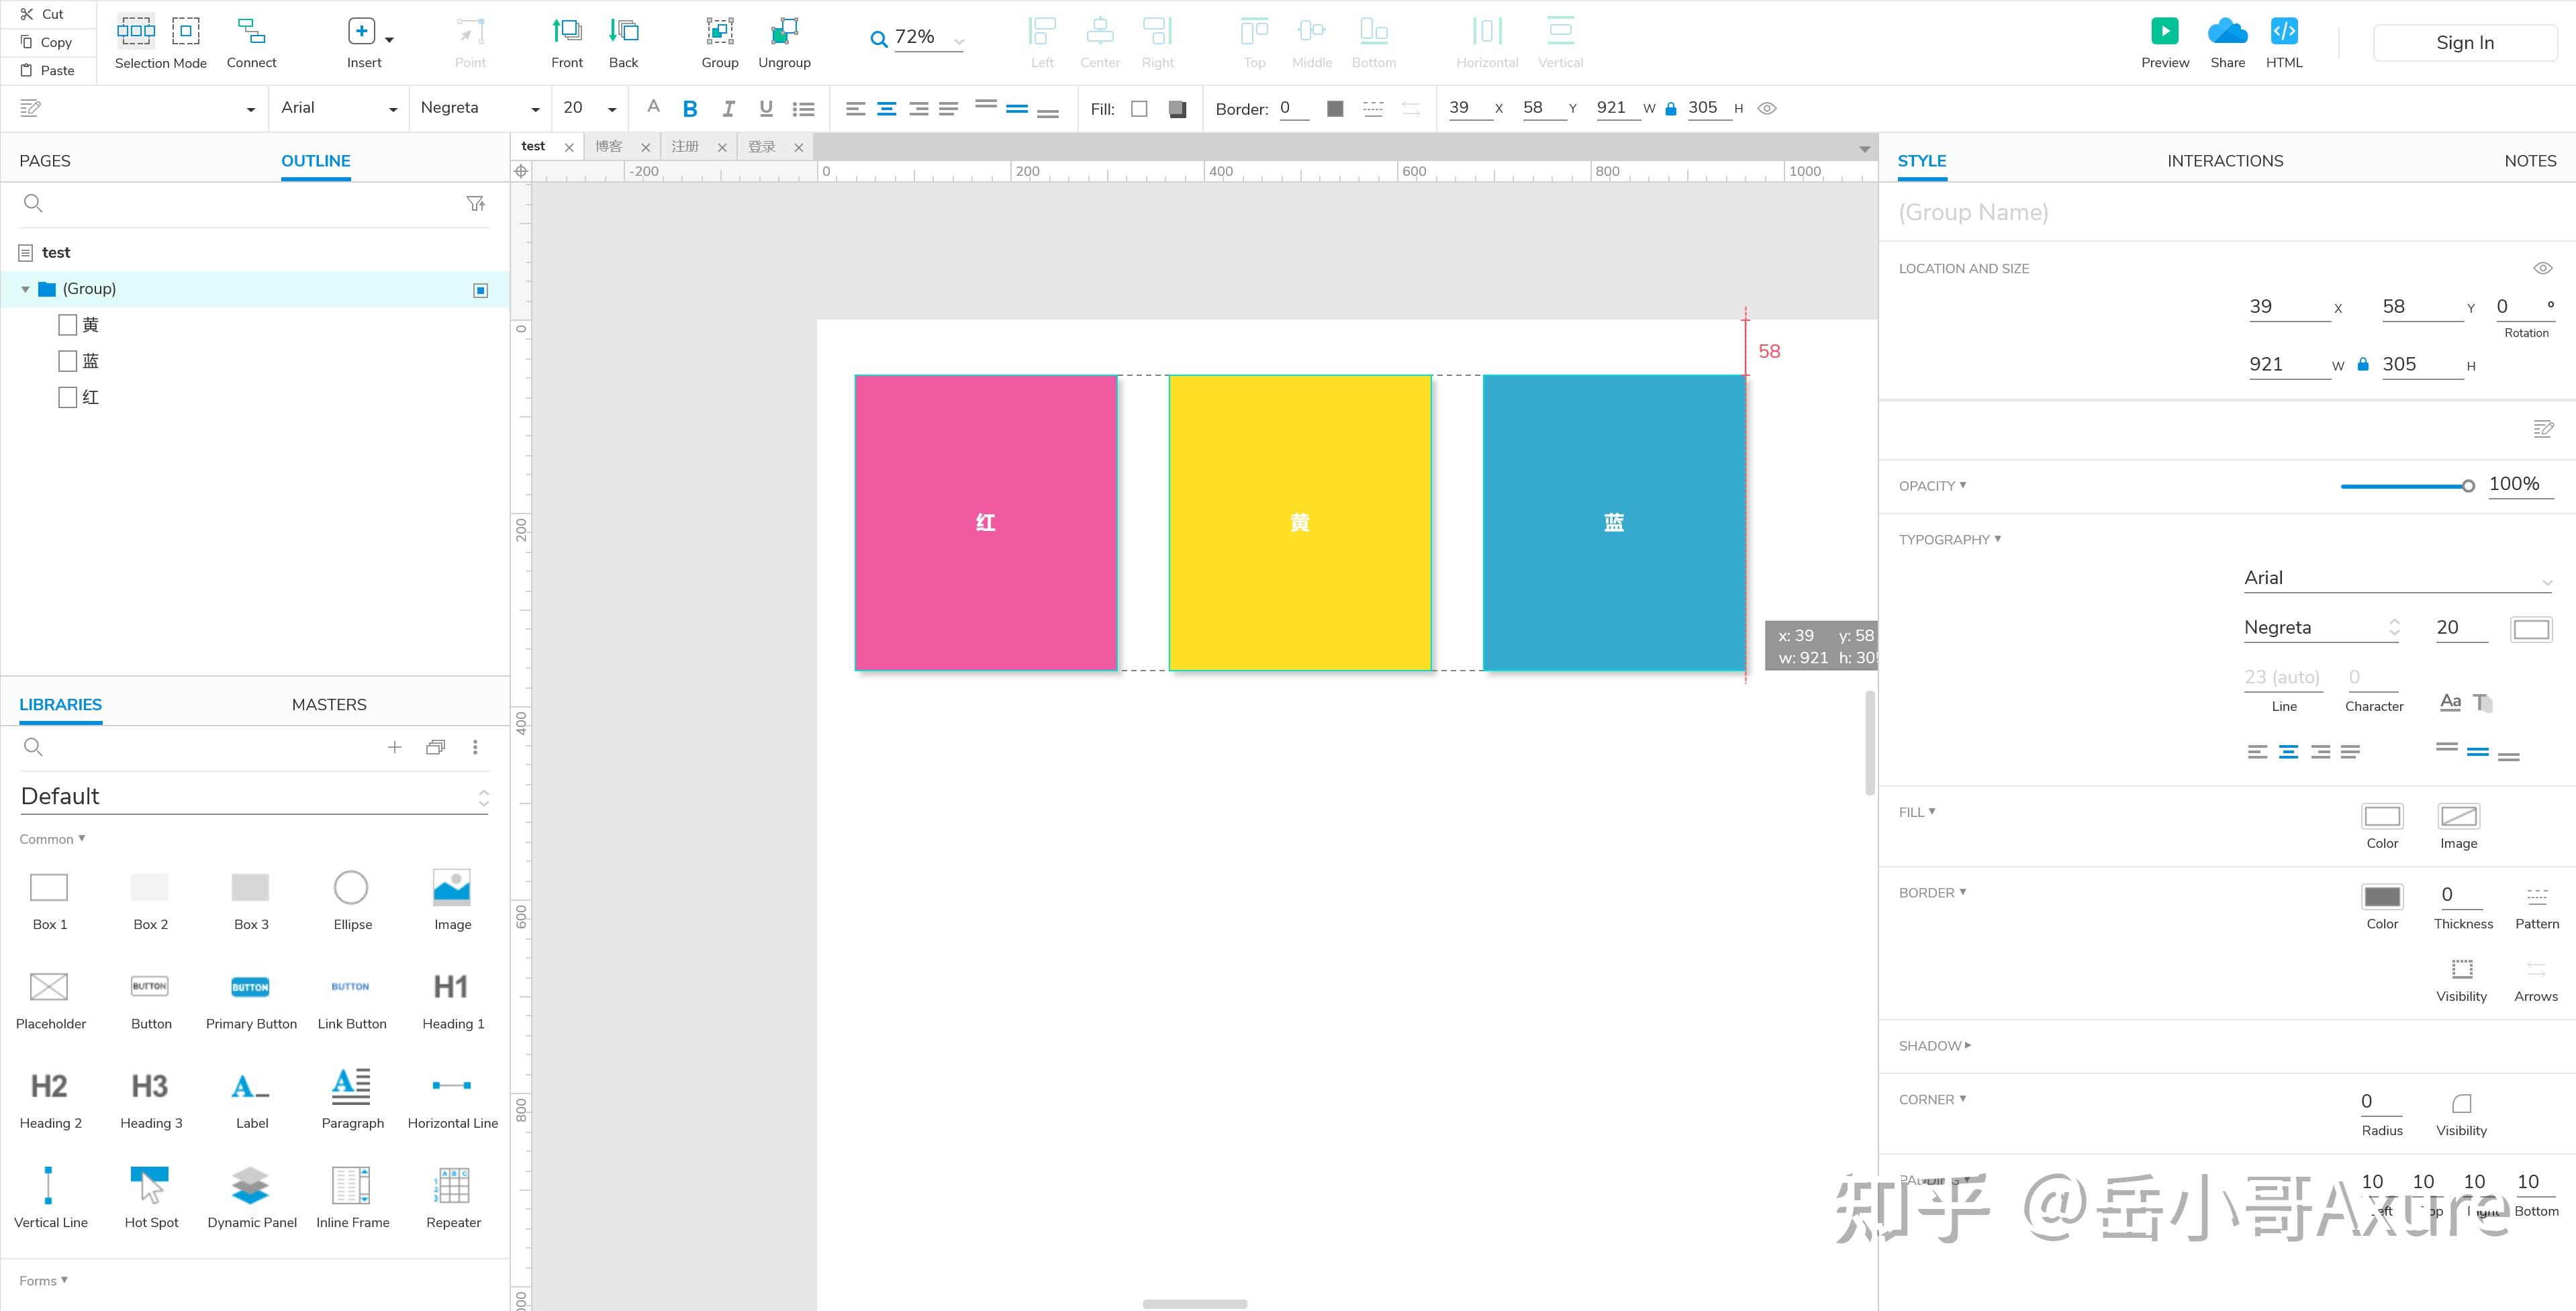2576x1311 pixels.
Task: Ungroup the selected widgets
Action: 784,40
